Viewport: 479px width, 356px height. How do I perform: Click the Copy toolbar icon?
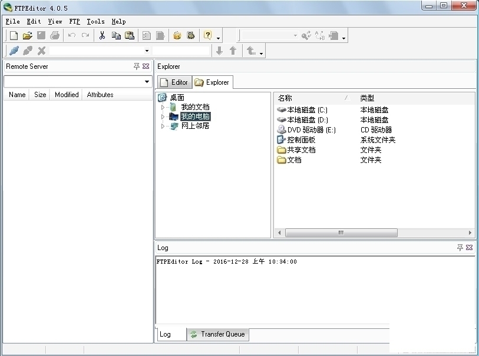tap(116, 35)
